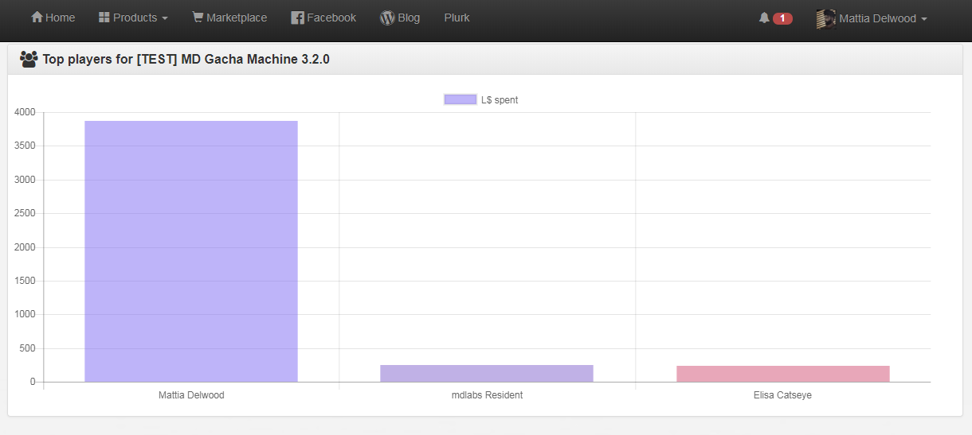Toggle the L$ spent legend label
Image resolution: width=972 pixels, height=435 pixels.
point(500,100)
